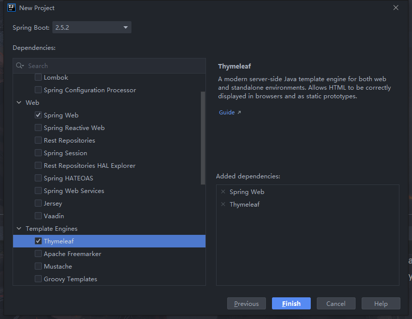The width and height of the screenshot is (412, 319).
Task: Enable the Spring Session dependency
Action: point(38,153)
